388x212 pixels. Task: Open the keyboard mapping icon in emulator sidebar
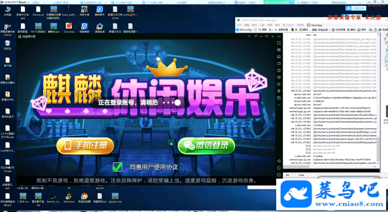(279, 50)
